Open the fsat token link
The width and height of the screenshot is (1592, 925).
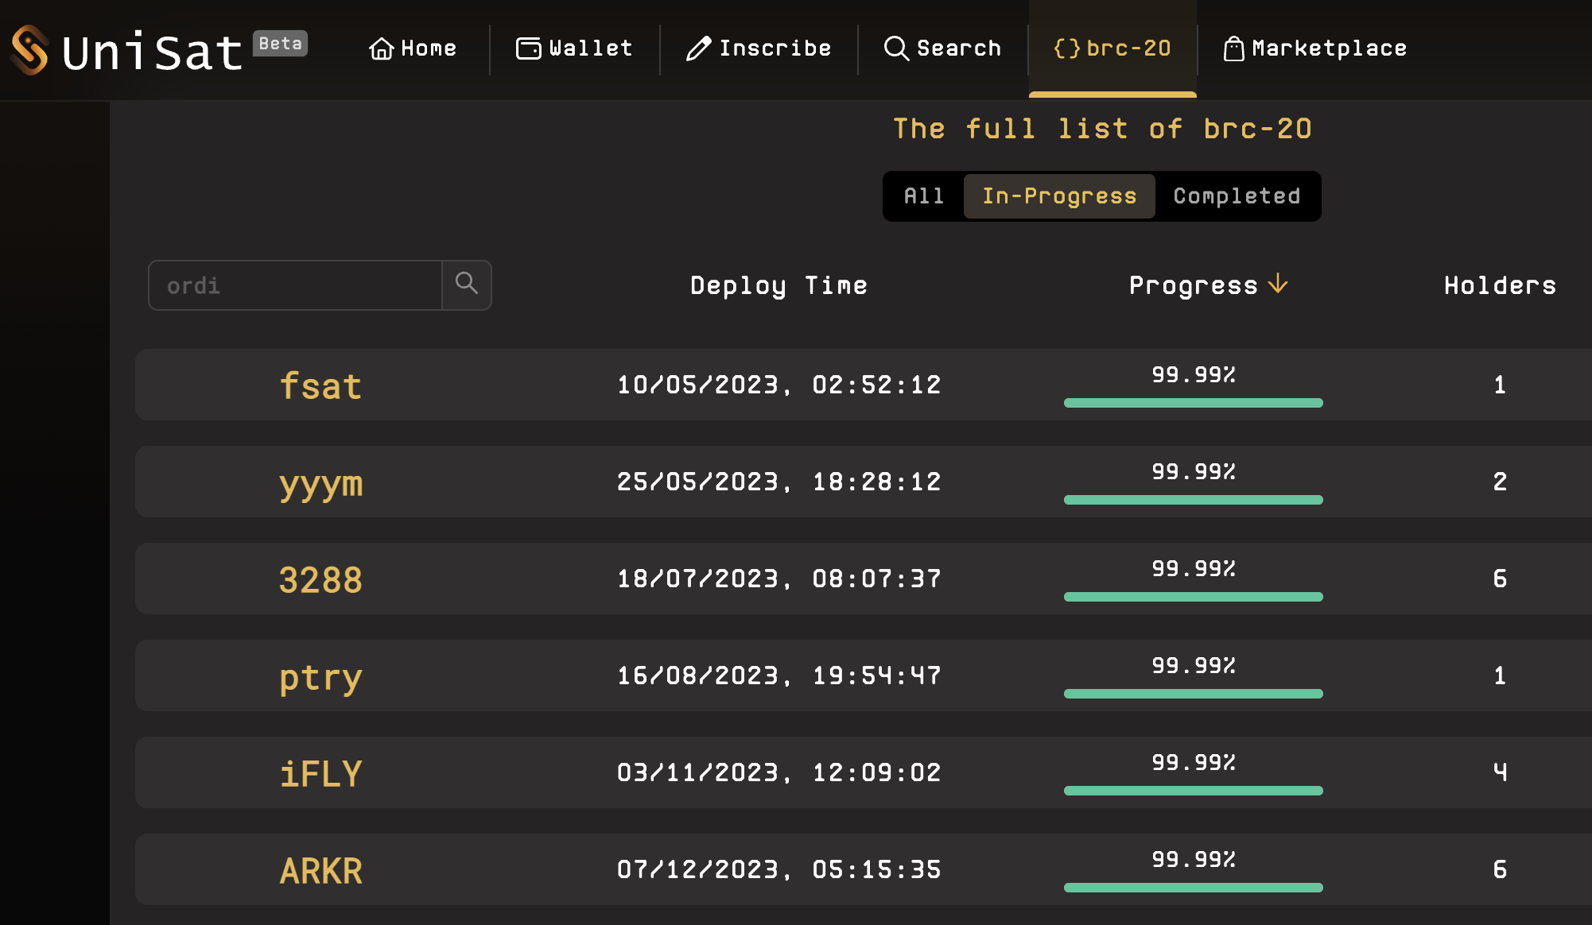tap(320, 386)
